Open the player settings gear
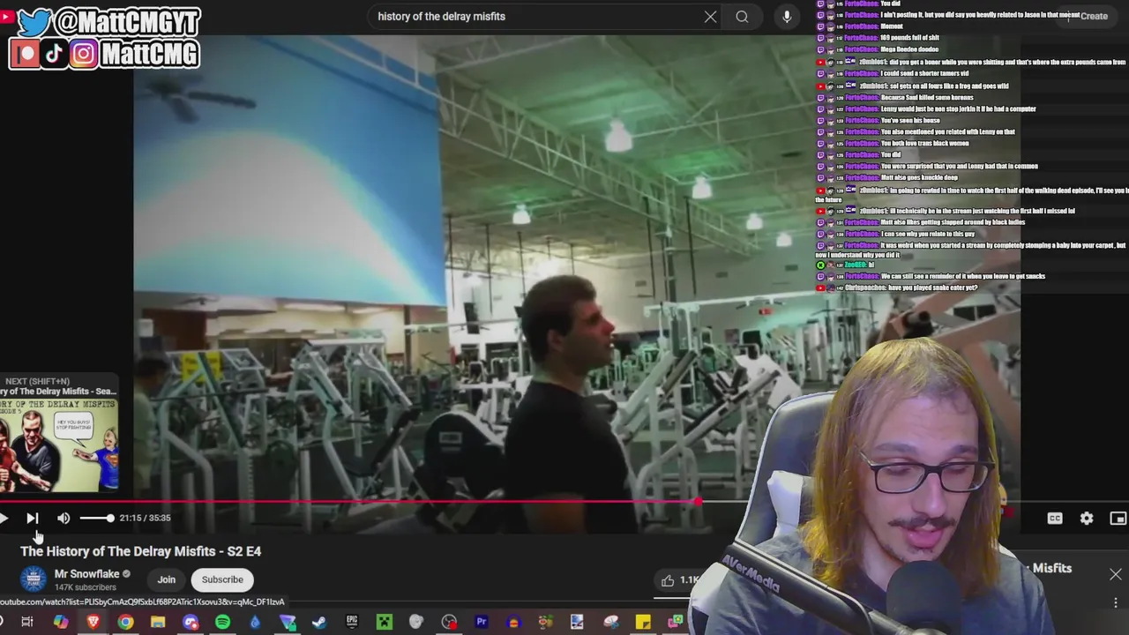The height and width of the screenshot is (635, 1129). pos(1087,519)
